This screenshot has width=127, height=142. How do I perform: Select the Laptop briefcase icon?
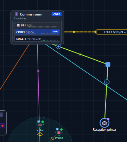tap(40, 125)
